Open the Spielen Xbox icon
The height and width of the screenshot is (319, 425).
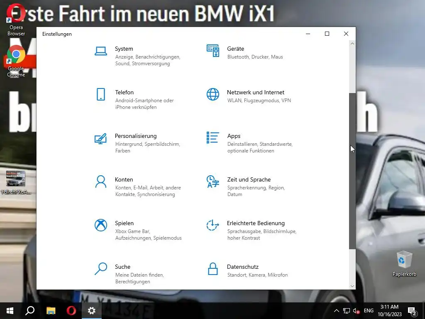(x=100, y=225)
